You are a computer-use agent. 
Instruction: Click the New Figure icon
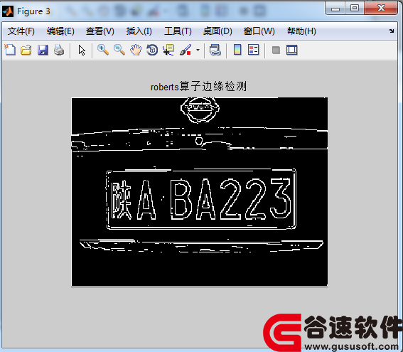tap(10, 50)
